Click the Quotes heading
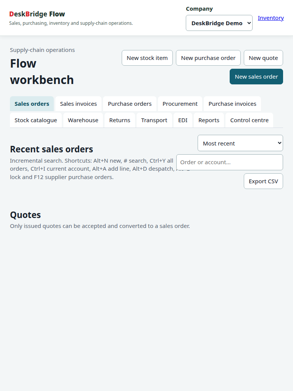293x391 pixels. click(25, 215)
